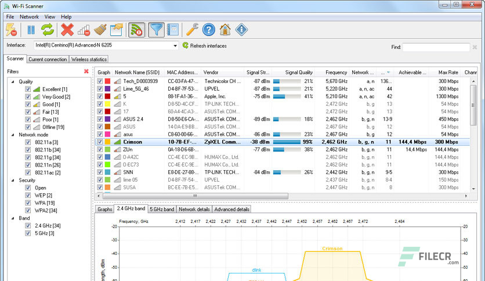
Task: Toggle the 5 GHz band filter
Action: pyautogui.click(x=28, y=233)
